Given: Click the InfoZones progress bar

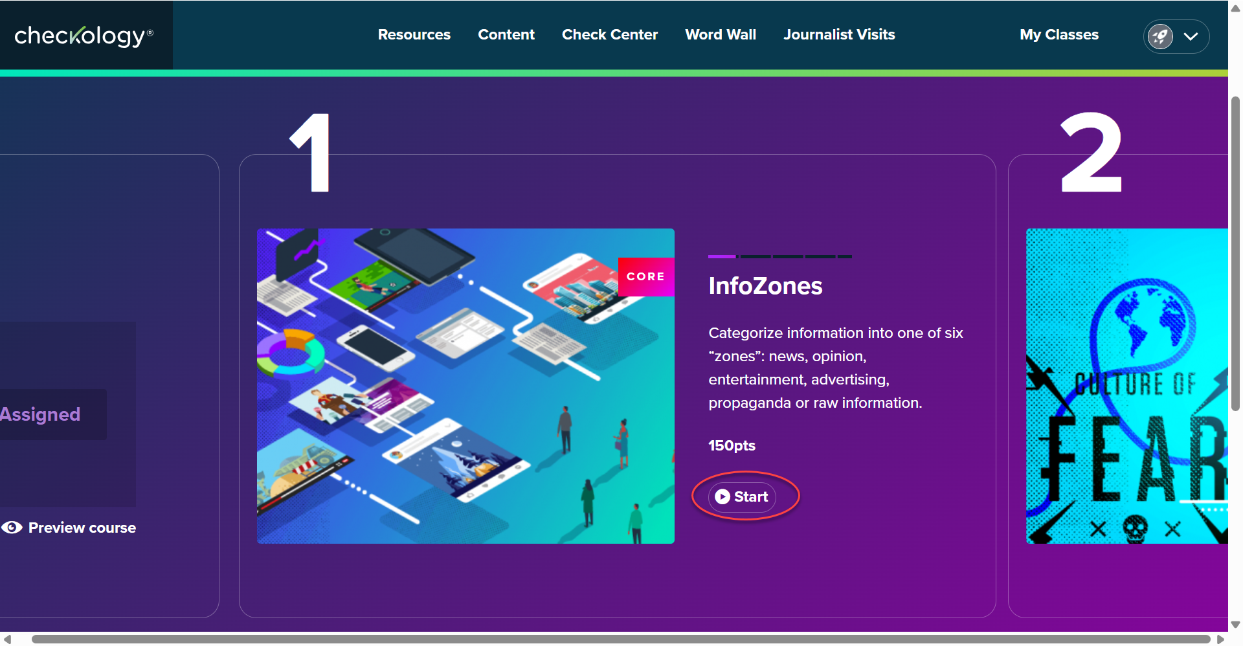Looking at the screenshot, I should [x=780, y=256].
